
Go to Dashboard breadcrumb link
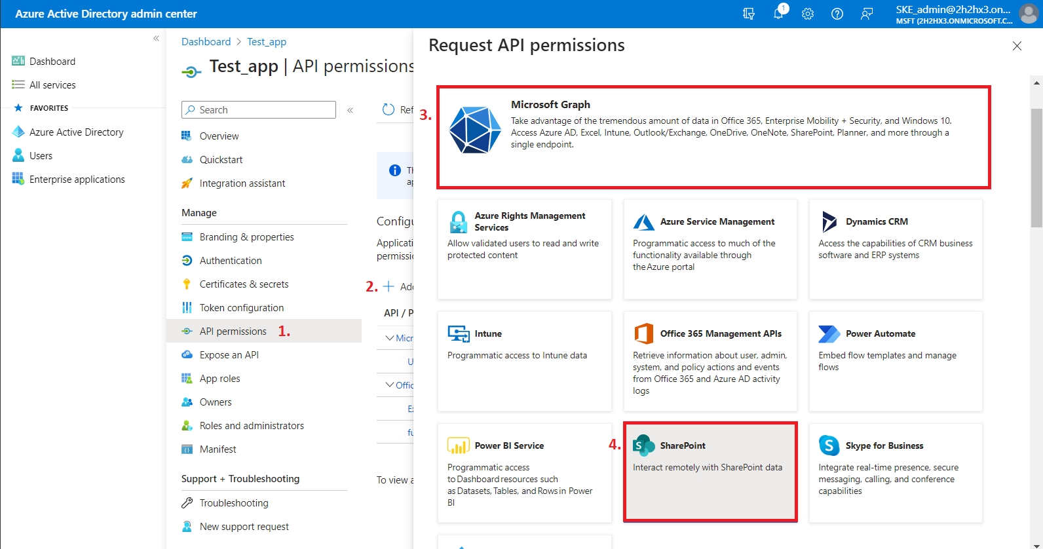tap(206, 42)
